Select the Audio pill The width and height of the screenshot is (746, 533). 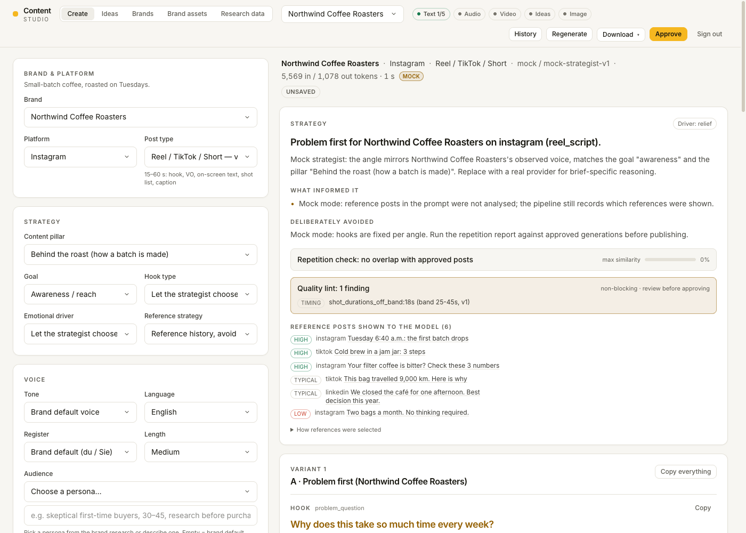(x=469, y=14)
